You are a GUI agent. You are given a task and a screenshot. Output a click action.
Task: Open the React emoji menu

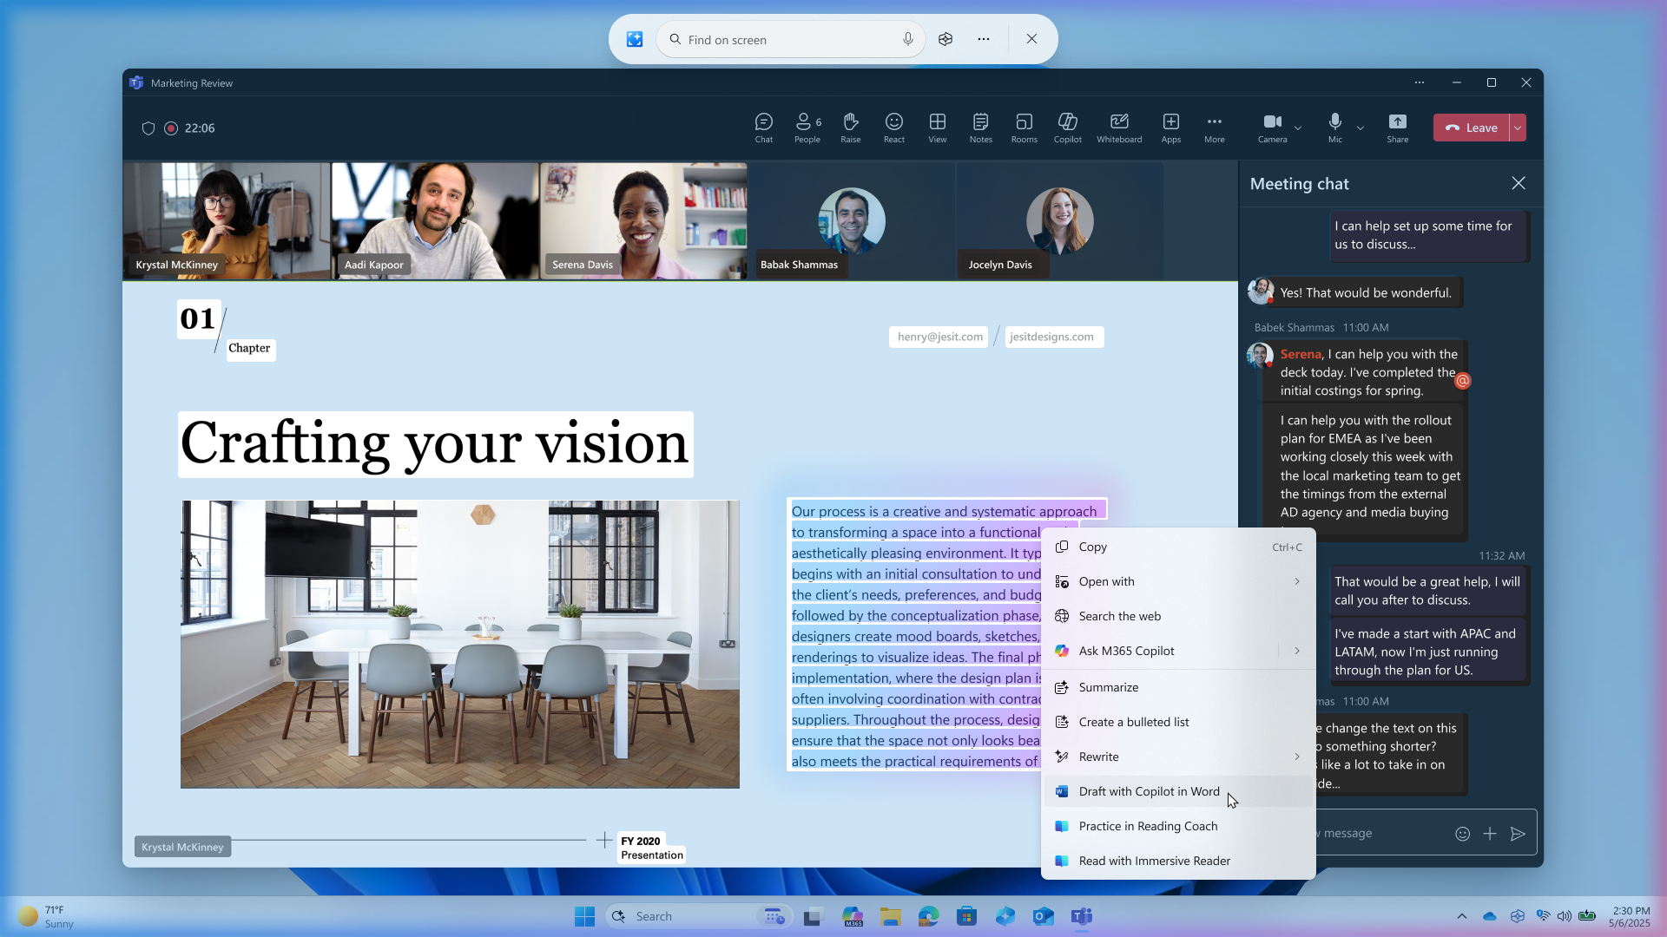[x=893, y=127]
